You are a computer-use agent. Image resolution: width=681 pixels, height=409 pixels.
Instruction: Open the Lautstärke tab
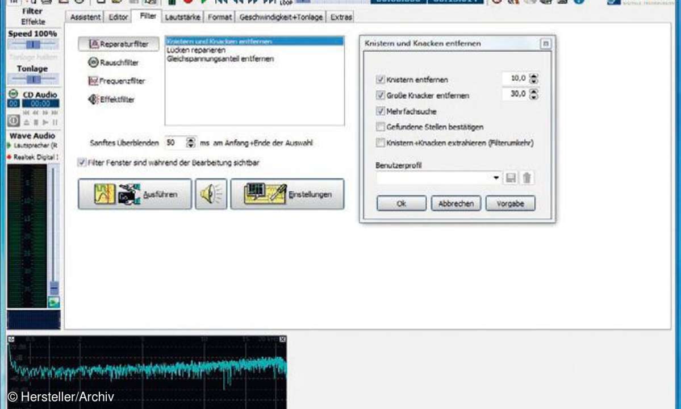coord(182,17)
